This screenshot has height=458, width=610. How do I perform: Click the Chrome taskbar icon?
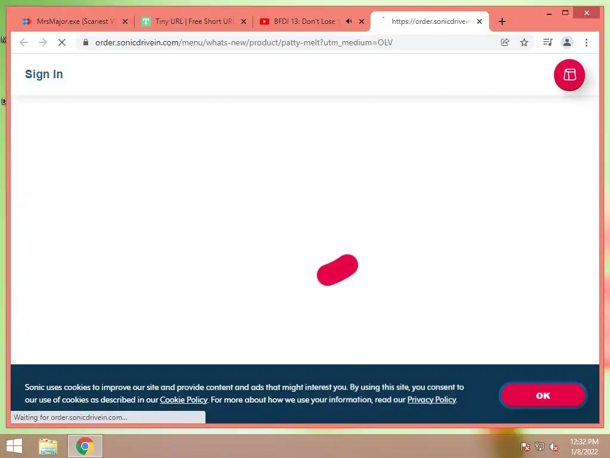(85, 446)
